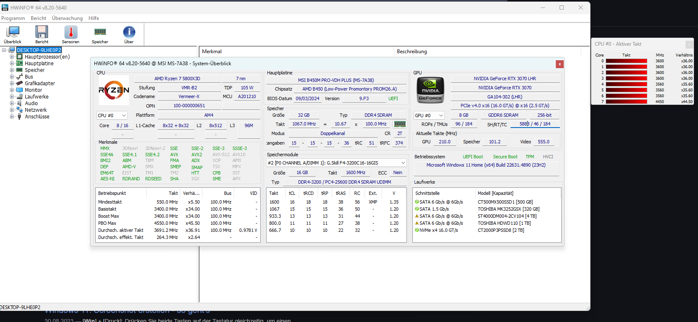
Task: Click the Beschreibung column header
Action: tap(487, 52)
